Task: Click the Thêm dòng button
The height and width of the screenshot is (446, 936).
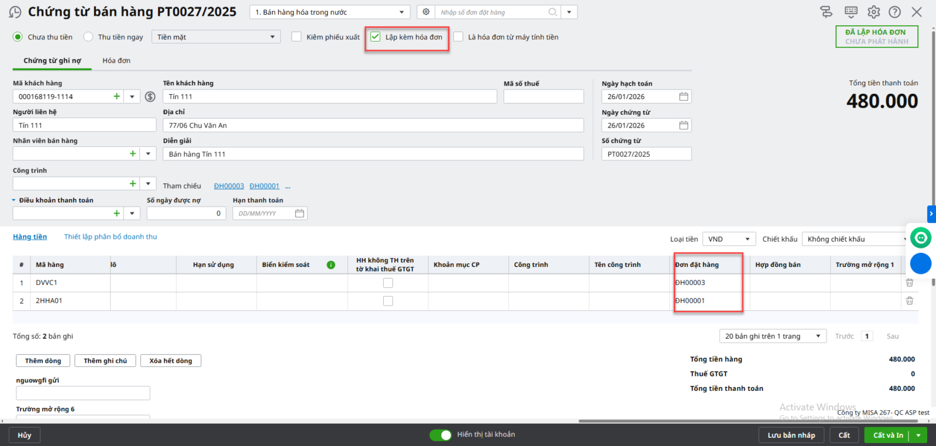Action: 43,361
